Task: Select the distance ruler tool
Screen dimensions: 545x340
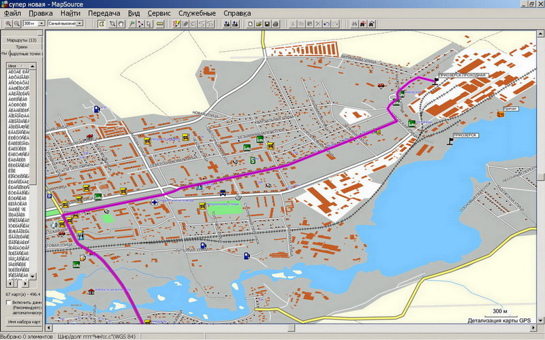Action: click(159, 24)
